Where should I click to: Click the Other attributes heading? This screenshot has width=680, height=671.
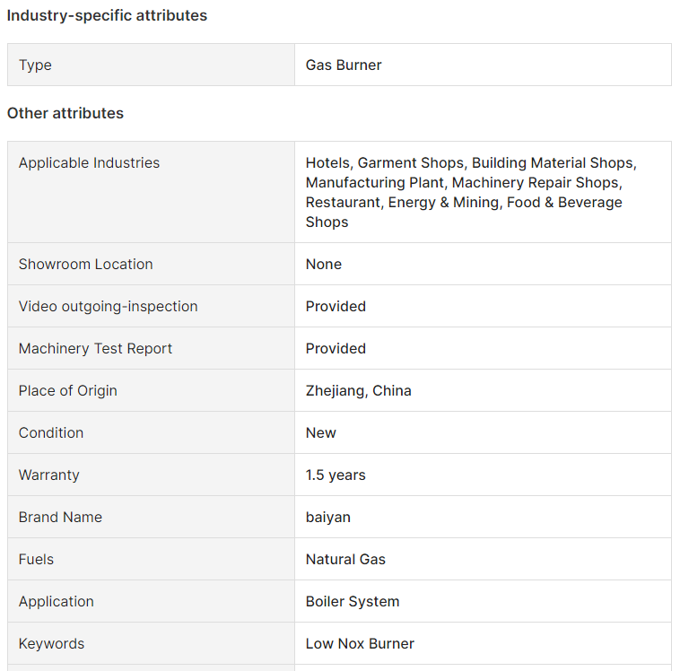[65, 113]
